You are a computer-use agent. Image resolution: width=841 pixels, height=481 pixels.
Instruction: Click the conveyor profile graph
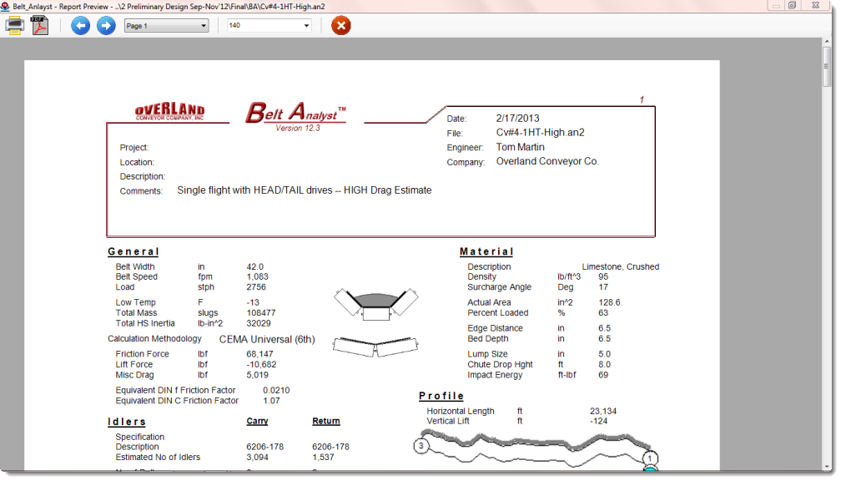536,450
